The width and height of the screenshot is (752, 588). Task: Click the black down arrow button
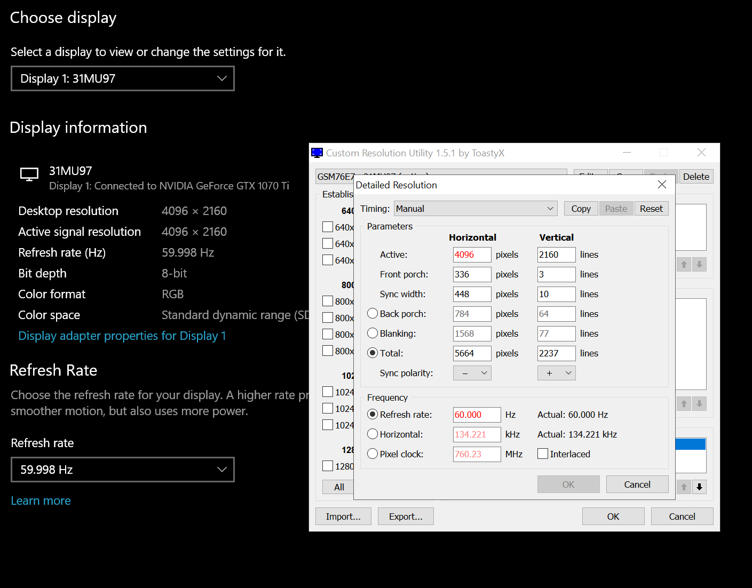pos(699,487)
